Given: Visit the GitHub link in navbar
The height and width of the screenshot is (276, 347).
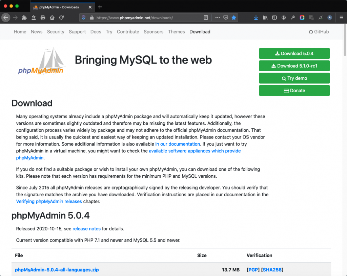Looking at the screenshot, I should pos(319,32).
